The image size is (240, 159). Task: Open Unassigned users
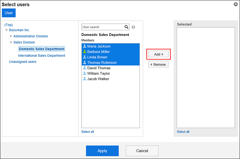click(x=23, y=62)
